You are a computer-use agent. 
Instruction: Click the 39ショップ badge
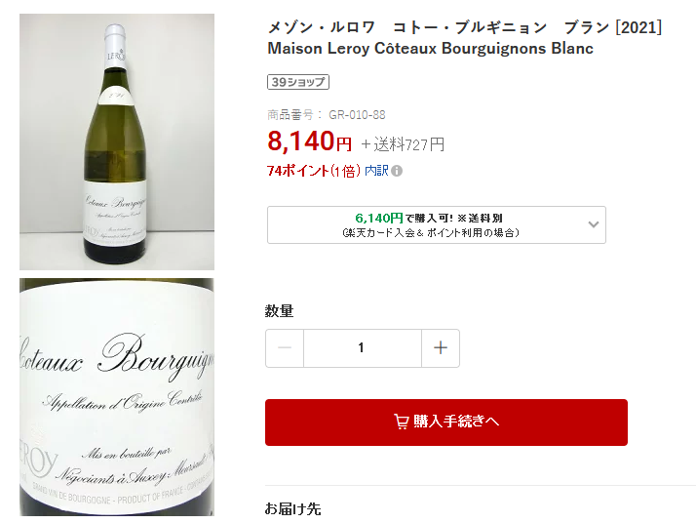296,82
